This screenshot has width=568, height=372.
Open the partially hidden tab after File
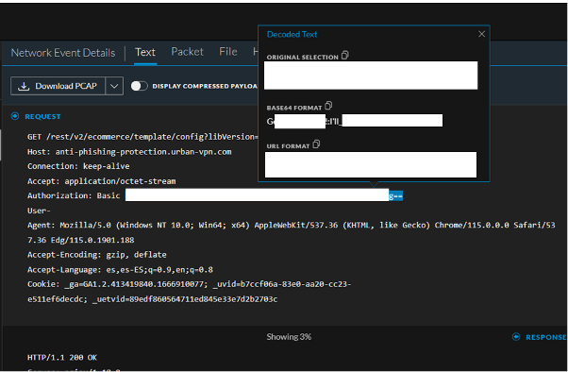(x=256, y=52)
